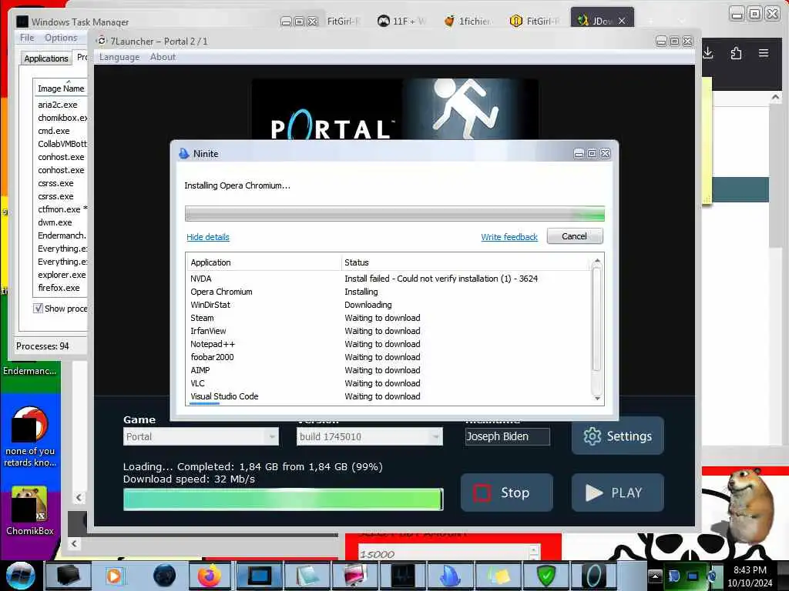
Task: Open the Language menu in 7Launcher
Action: (x=119, y=57)
